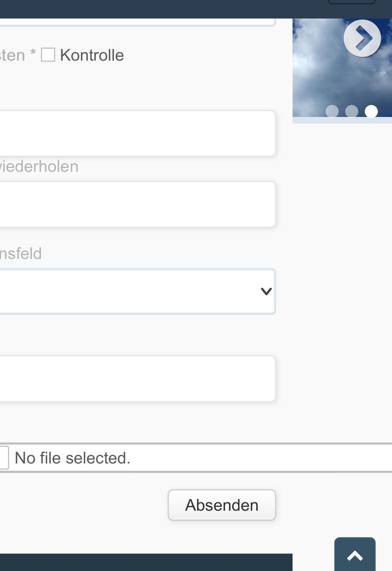Select the second slideshow dot
Image resolution: width=392 pixels, height=571 pixels.
click(352, 111)
